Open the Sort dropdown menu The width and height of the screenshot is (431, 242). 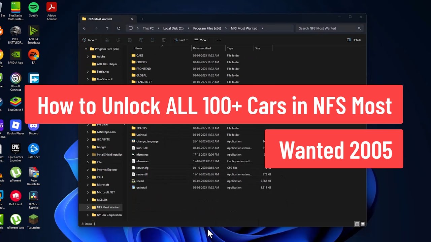coord(181,40)
